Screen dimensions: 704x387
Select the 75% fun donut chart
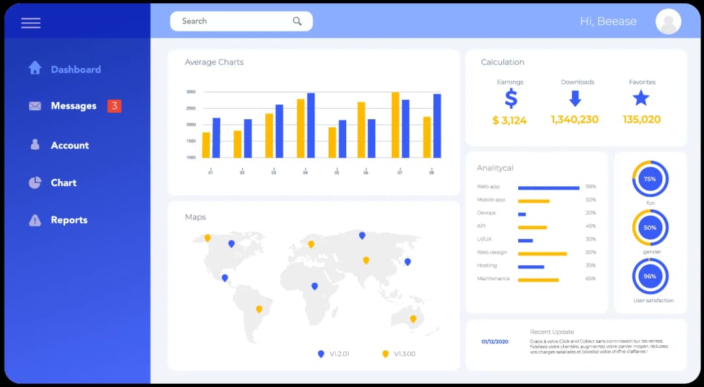tap(650, 179)
